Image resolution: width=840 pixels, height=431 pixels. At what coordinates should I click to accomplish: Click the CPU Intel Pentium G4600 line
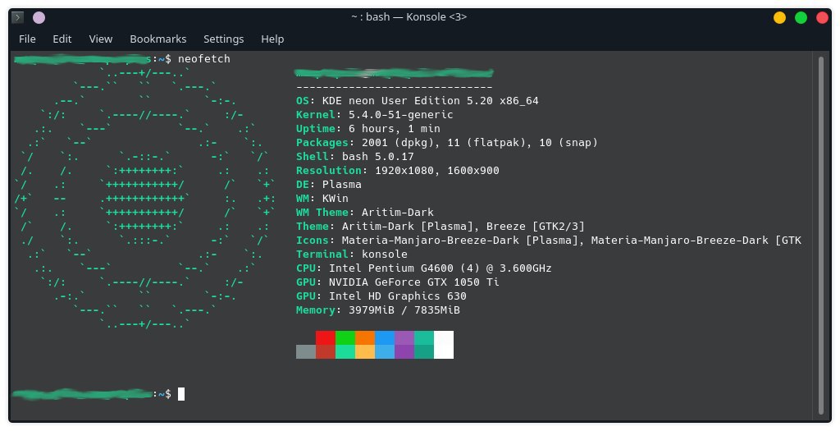424,268
